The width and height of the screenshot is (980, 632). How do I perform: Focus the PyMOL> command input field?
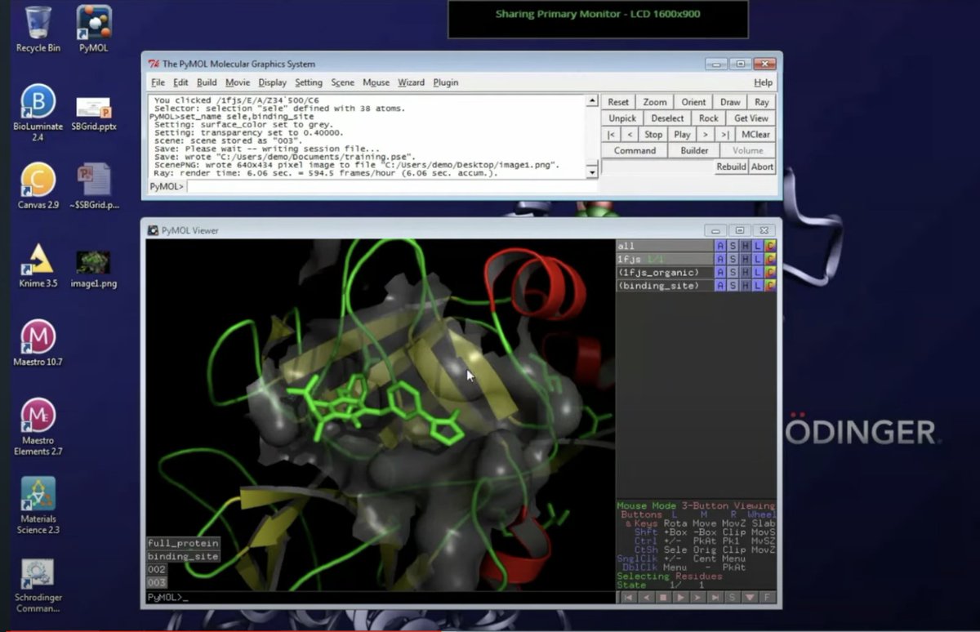[x=392, y=187]
